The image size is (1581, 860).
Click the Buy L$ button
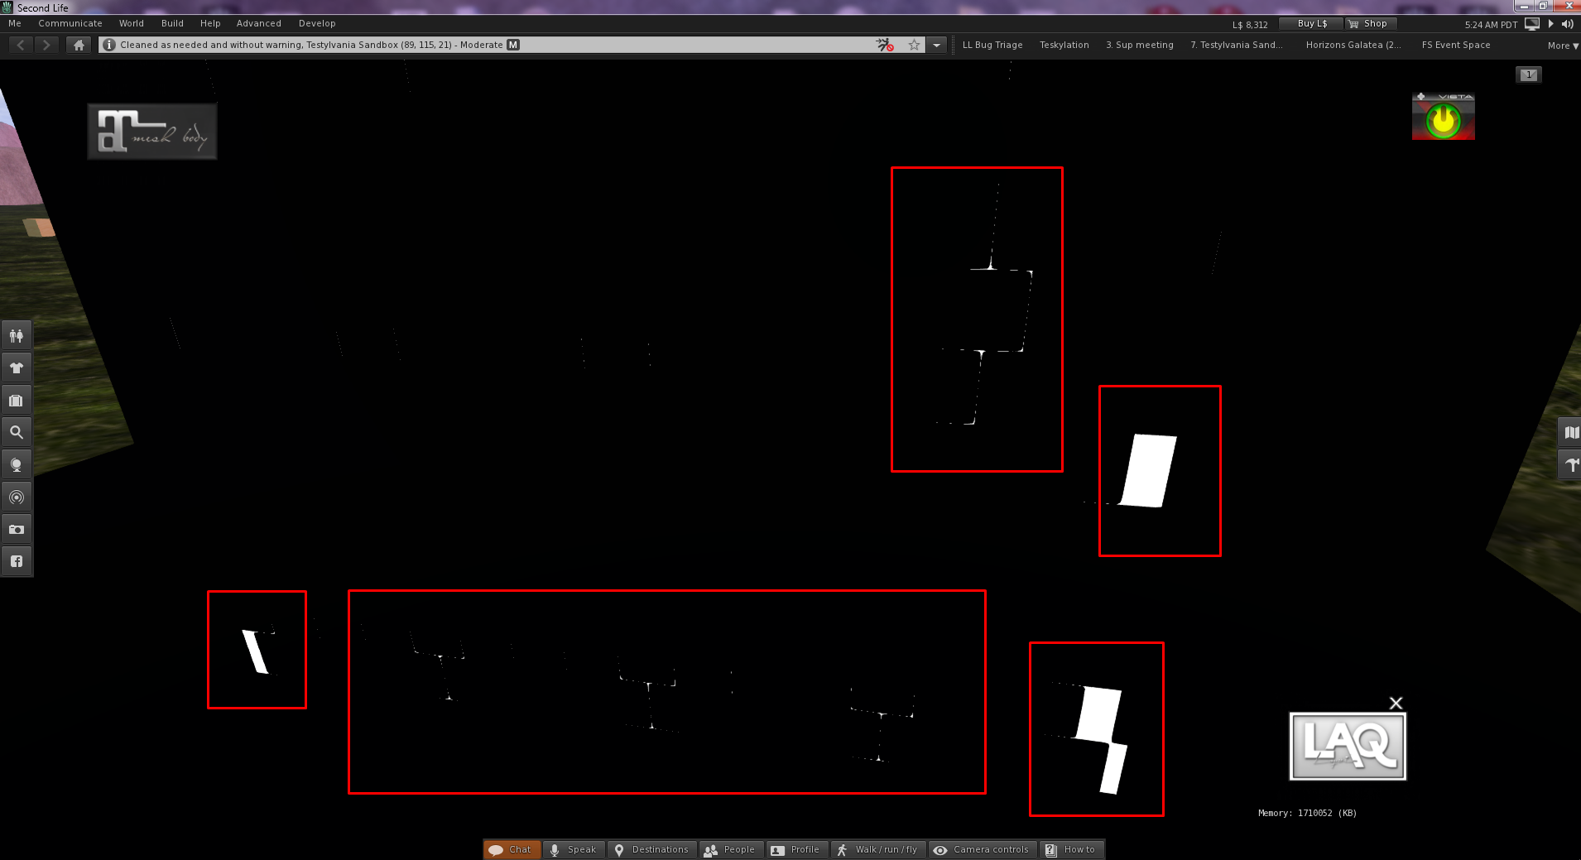coord(1311,24)
